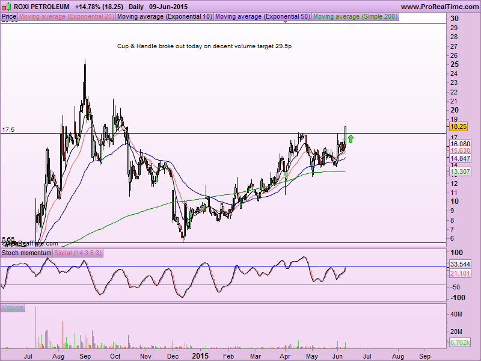
Task: Click the 33.544 stochastic value tag
Action: coord(460,264)
